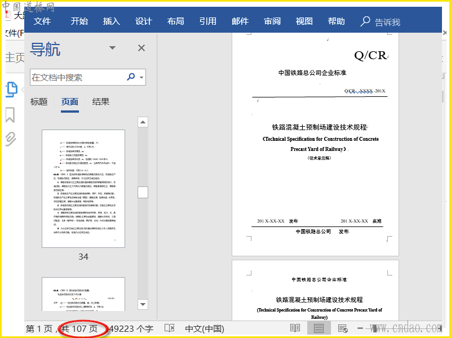Select the 页面 navigation tab

[69, 102]
